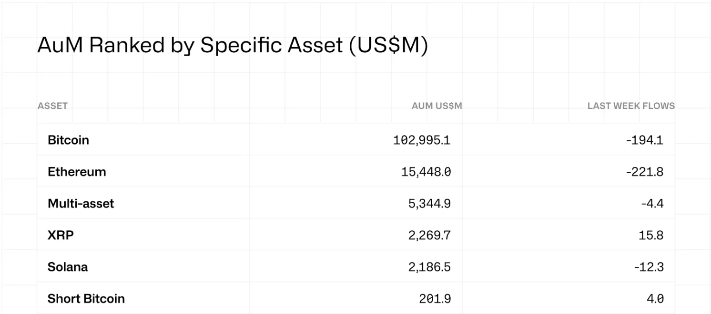Click XRP weekly flow 15.8

[651, 235]
